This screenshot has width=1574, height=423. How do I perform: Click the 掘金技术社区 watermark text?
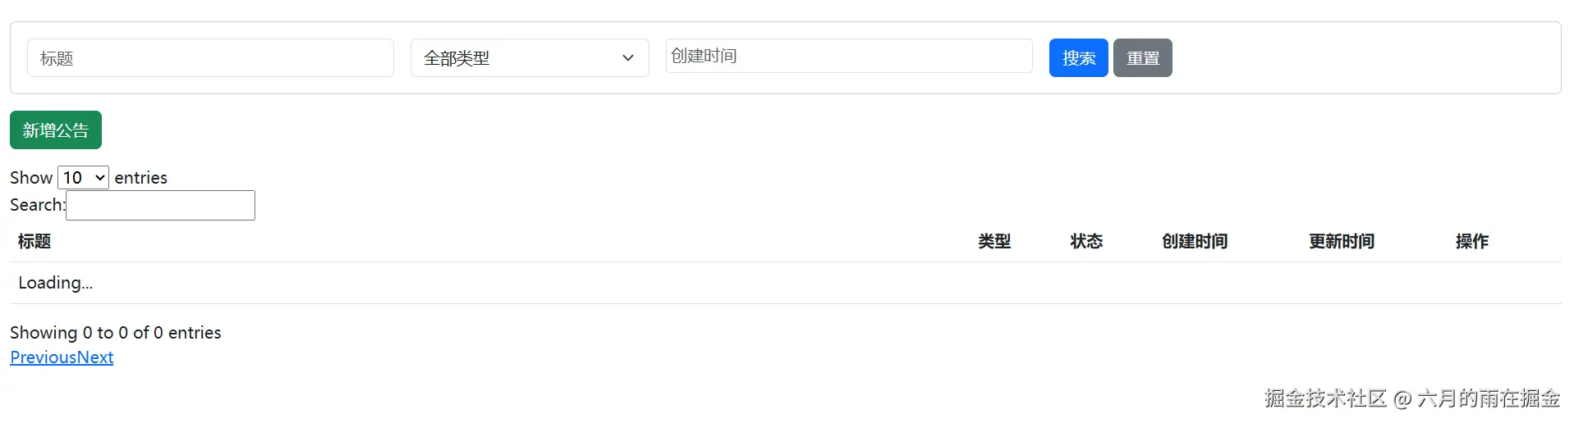tap(1326, 398)
